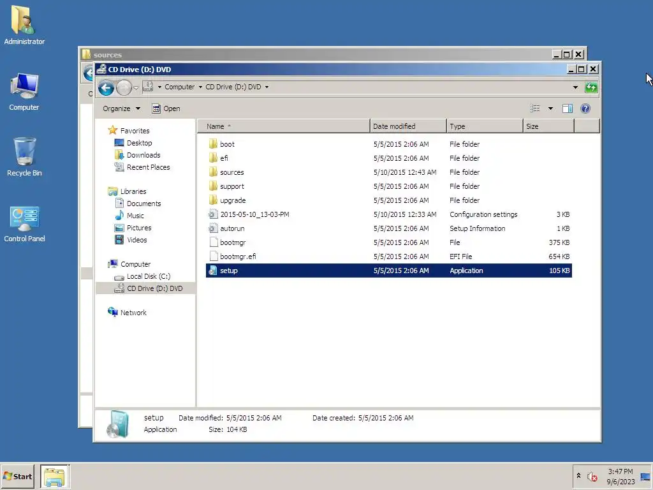The width and height of the screenshot is (653, 490).
Task: Open the Organize menu
Action: (x=121, y=108)
